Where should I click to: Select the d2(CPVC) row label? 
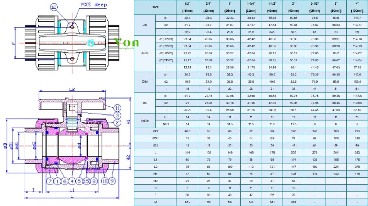166,60
